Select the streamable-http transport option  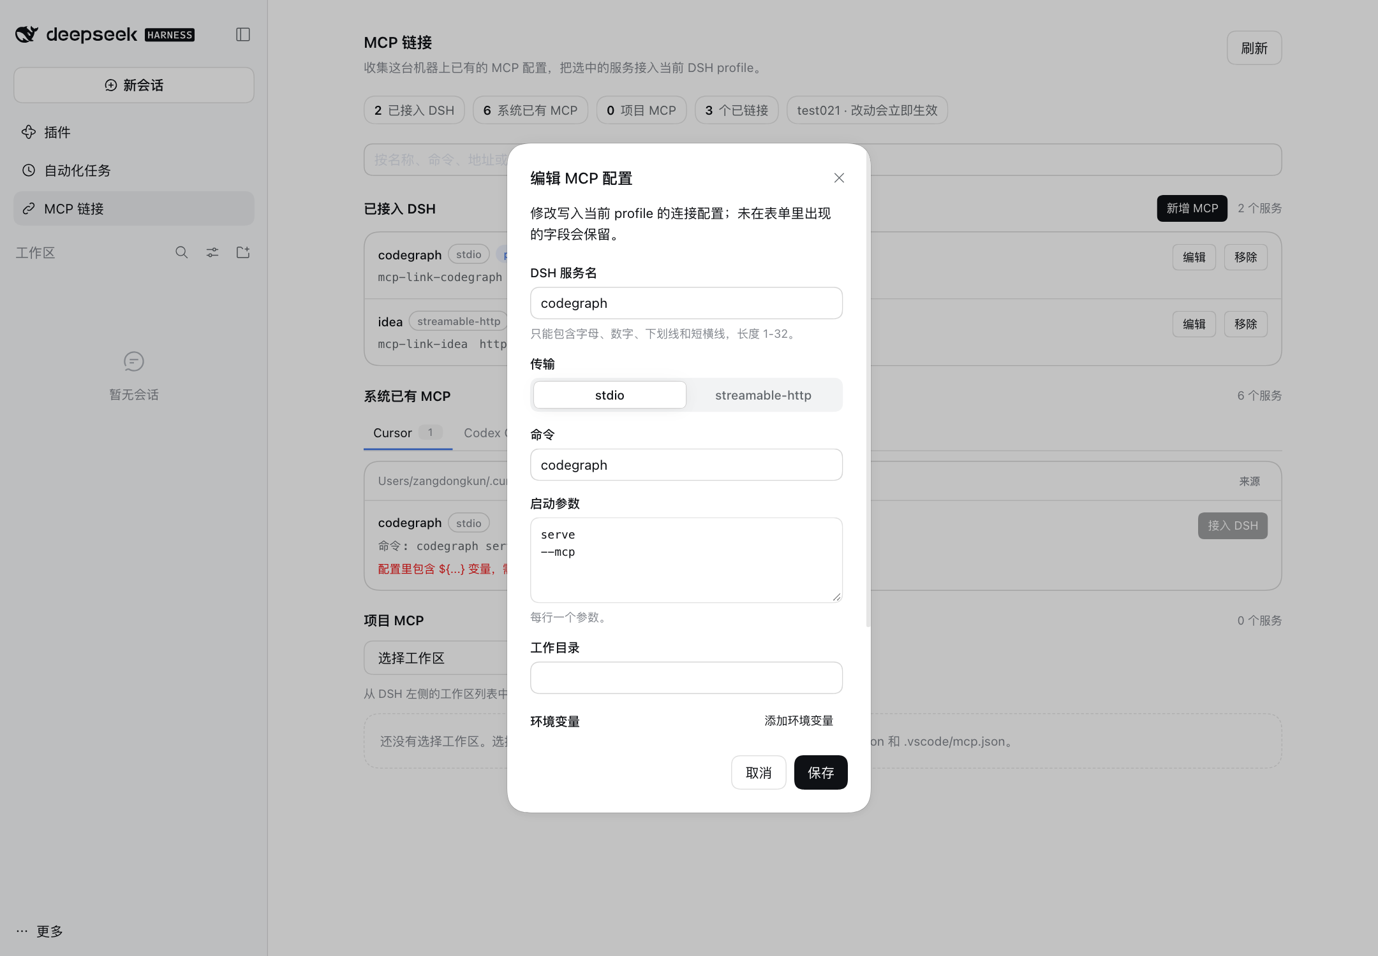[x=763, y=395]
